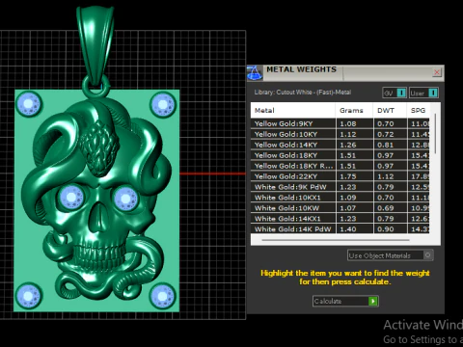Toggle the GV switch
This screenshot has width=463, height=347.
(x=395, y=93)
